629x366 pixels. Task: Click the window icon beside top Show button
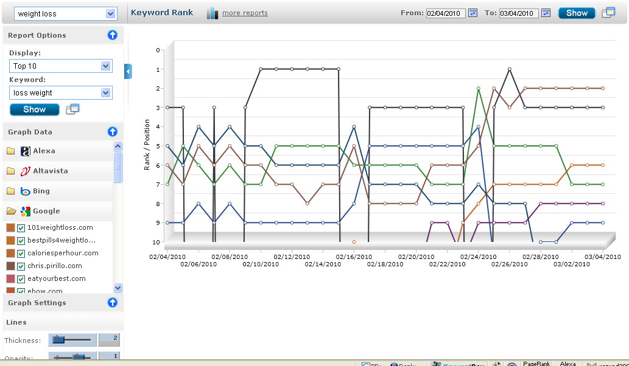point(608,13)
